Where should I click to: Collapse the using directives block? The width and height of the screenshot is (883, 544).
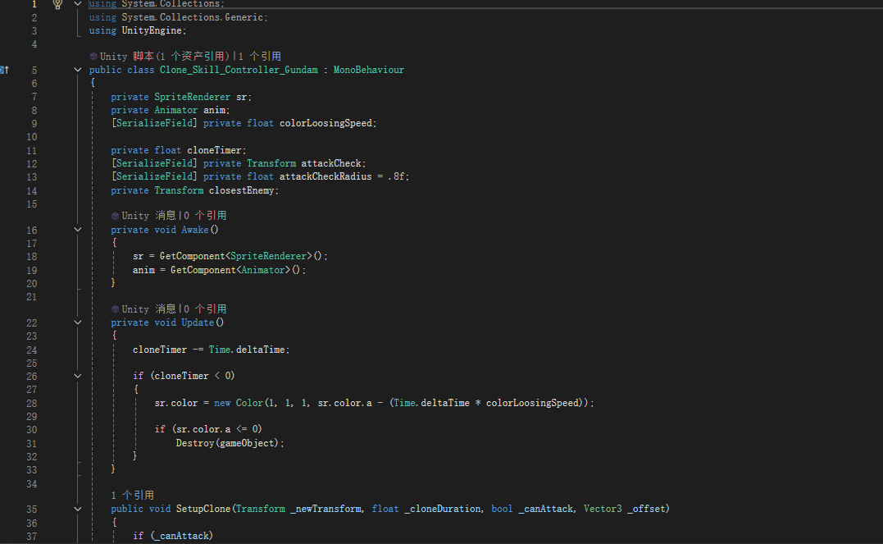[78, 3]
